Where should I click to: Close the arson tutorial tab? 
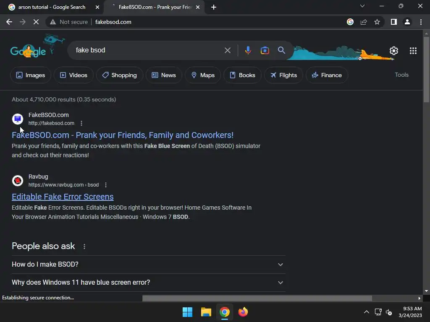[97, 7]
